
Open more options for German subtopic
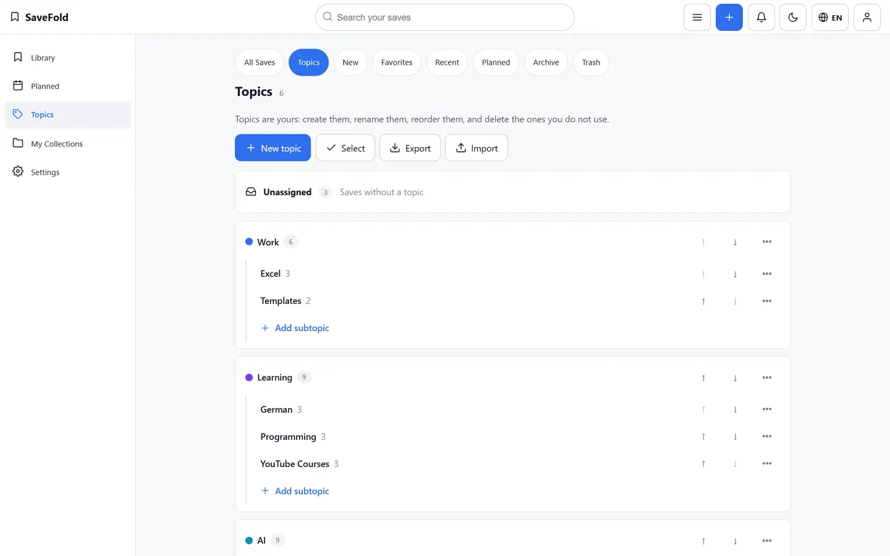click(x=767, y=410)
